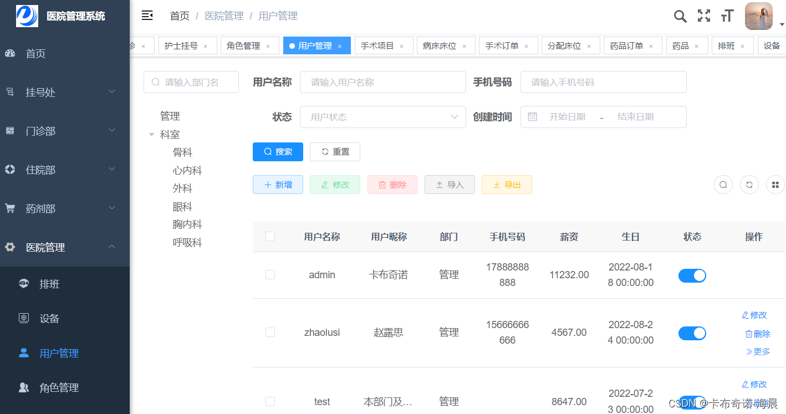786x414 pixels.
Task: Open 设备 in the sidebar submenu
Action: click(65, 318)
